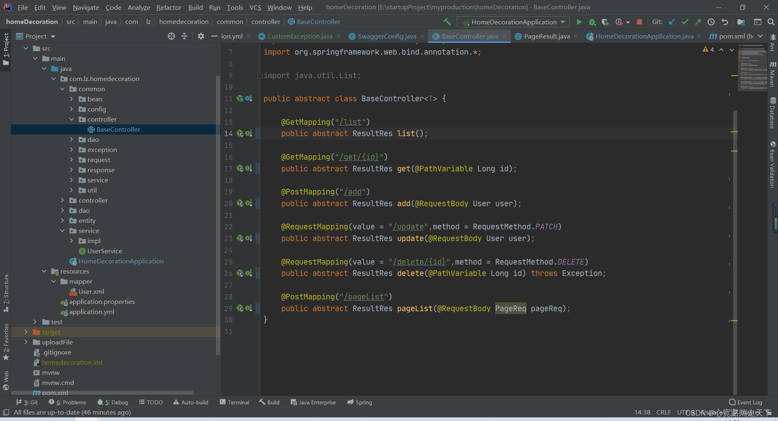
Task: Open the TODO tool window
Action: click(151, 402)
